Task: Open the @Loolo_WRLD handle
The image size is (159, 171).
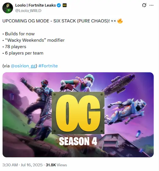Action: pos(28,10)
